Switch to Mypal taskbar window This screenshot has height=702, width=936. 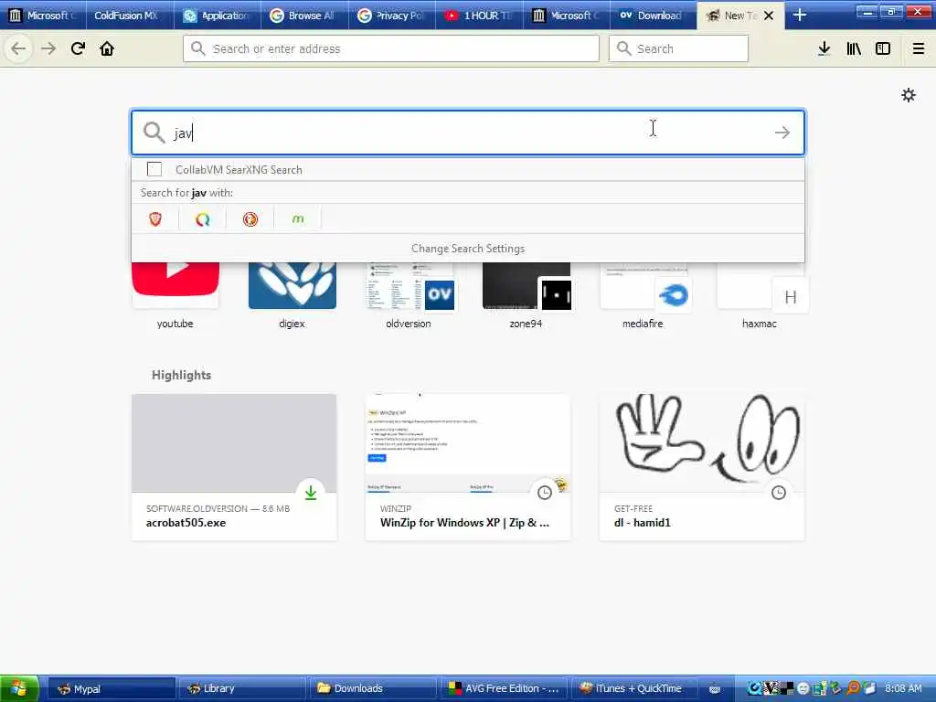coord(111,689)
